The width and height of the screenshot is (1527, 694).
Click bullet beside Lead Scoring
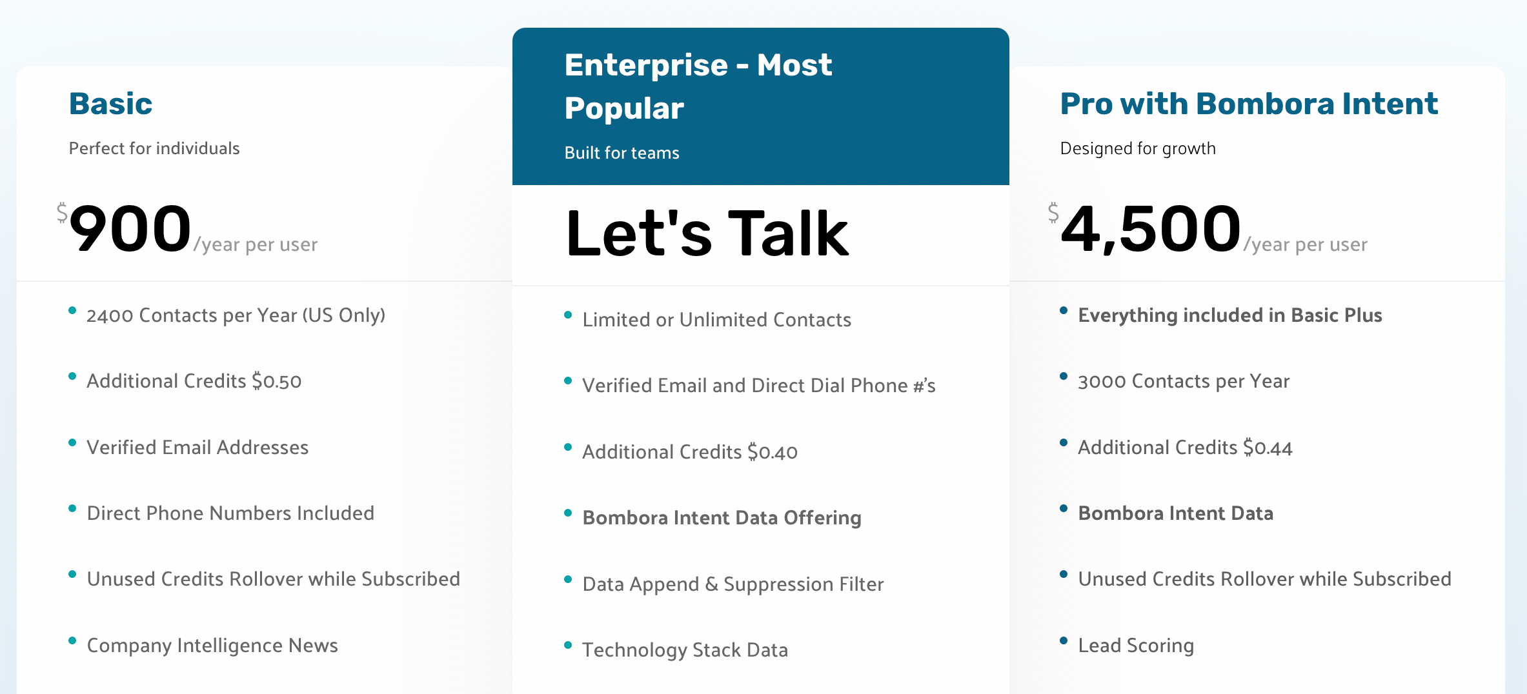[1064, 640]
